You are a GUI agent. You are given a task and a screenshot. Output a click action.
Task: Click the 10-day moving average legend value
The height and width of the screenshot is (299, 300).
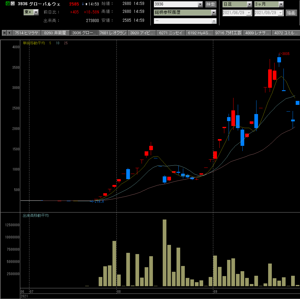58,43
